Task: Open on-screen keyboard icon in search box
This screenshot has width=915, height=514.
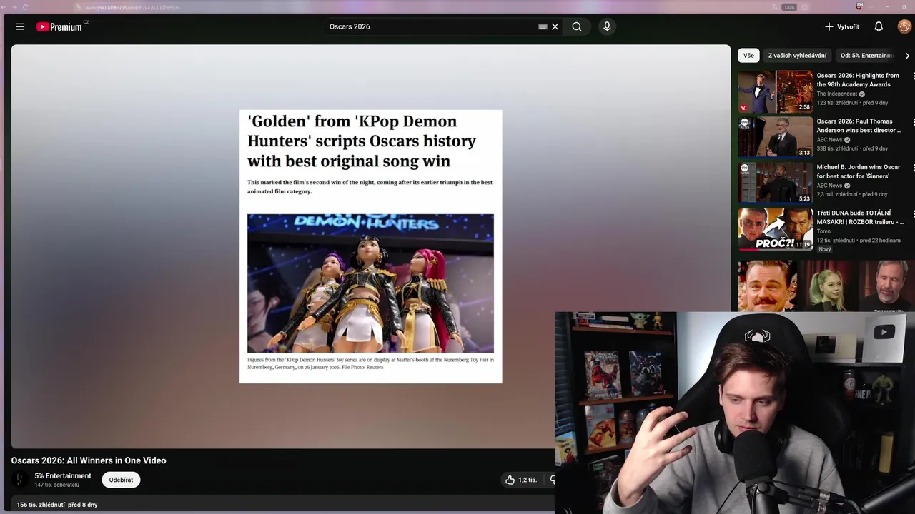Action: [x=543, y=26]
